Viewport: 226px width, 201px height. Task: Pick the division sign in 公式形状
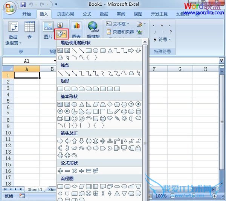click(x=81, y=171)
